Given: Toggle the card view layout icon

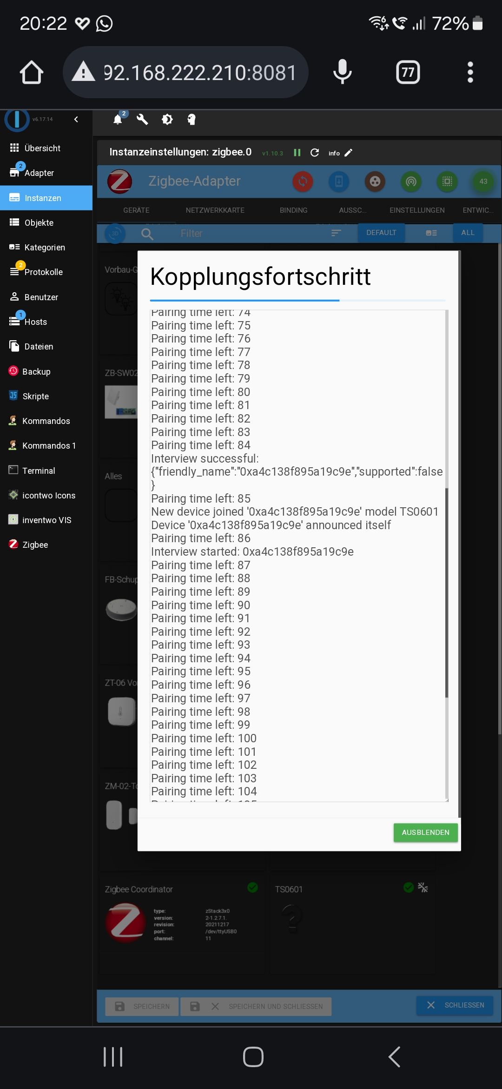Looking at the screenshot, I should tap(431, 233).
